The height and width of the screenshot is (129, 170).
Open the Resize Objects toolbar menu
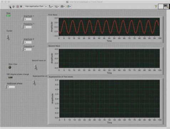[63, 6]
